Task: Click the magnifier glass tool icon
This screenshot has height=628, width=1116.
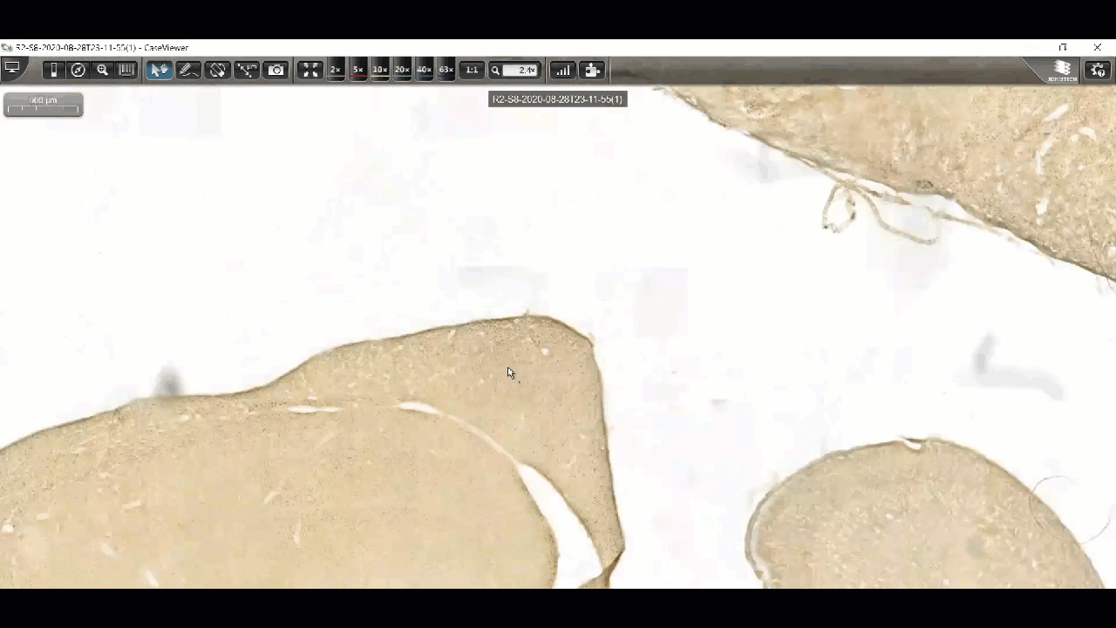Action: [102, 70]
